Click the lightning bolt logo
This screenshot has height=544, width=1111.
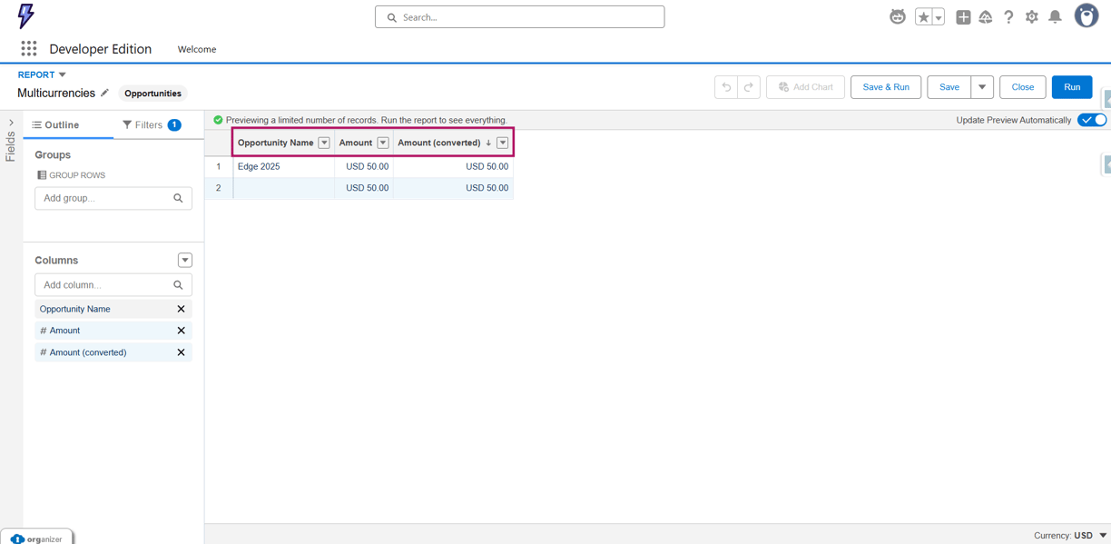click(25, 16)
